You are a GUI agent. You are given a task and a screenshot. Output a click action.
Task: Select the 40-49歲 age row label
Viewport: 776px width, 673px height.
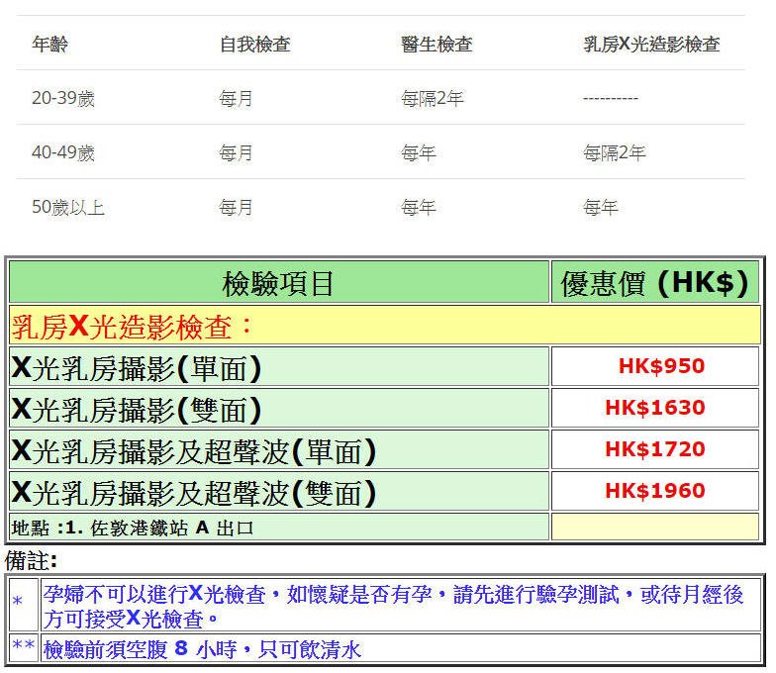[63, 153]
